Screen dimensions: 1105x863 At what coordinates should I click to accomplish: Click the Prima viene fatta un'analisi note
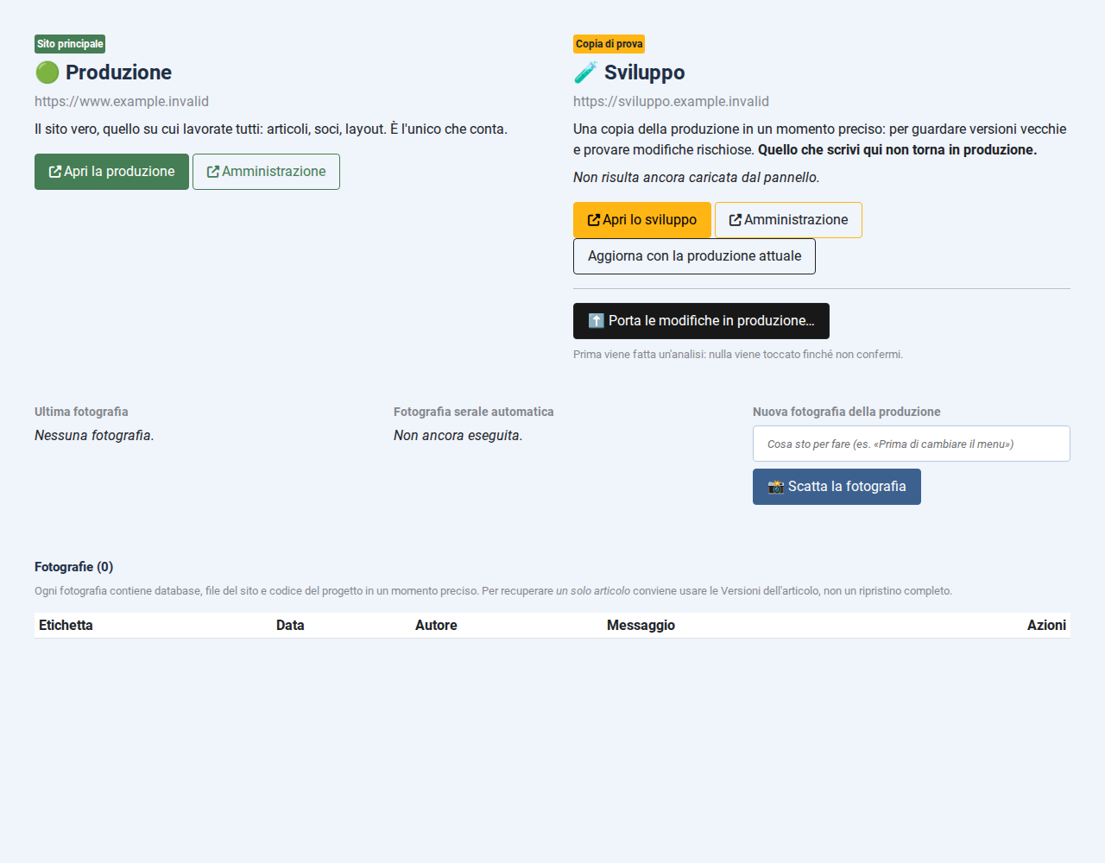click(x=738, y=355)
